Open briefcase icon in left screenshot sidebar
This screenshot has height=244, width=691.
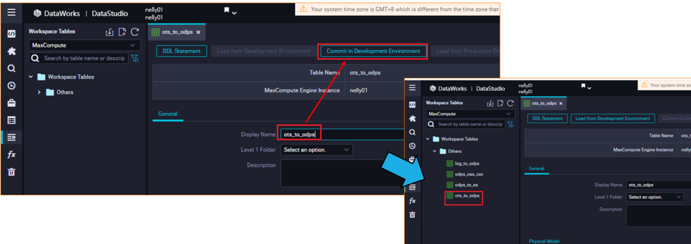pos(12,103)
